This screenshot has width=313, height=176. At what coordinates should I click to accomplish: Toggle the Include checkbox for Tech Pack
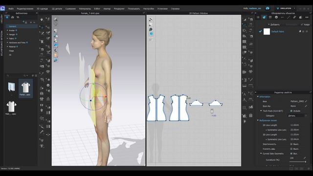coord(291,111)
